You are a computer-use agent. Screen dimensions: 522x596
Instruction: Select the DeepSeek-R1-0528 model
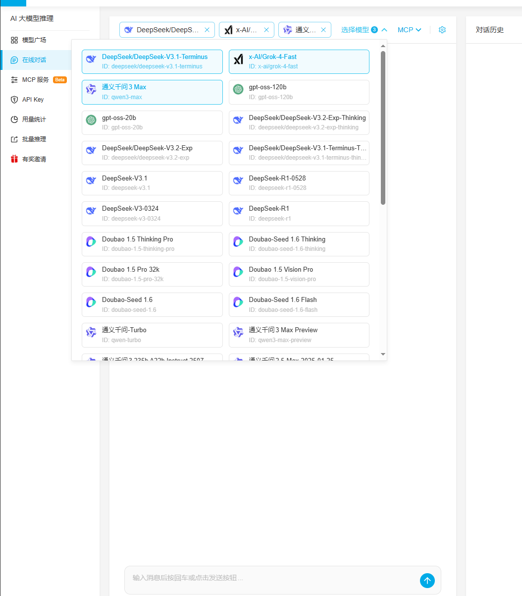click(299, 183)
